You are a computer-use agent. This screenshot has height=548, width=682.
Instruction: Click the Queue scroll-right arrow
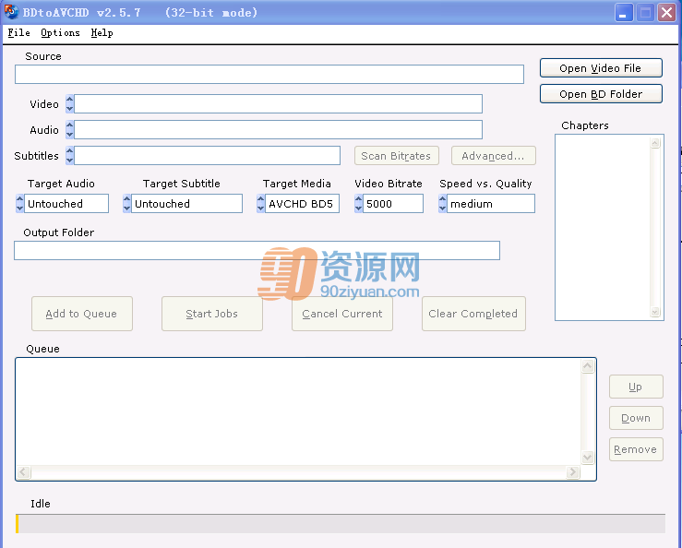point(573,472)
